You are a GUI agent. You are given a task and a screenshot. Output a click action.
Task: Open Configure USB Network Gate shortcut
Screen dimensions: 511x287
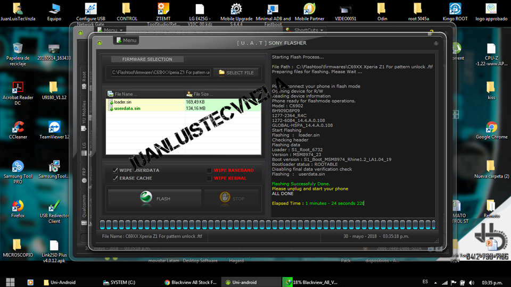tap(90, 14)
